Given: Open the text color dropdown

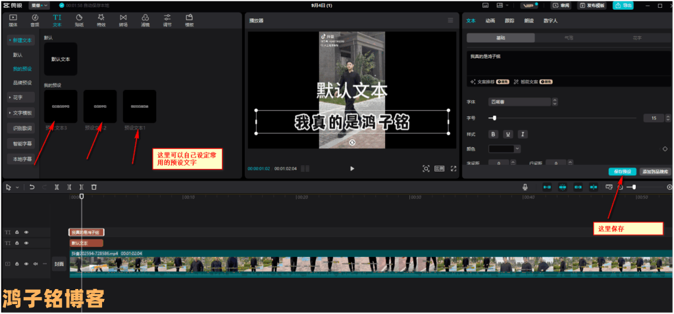Looking at the screenshot, I should tap(504, 149).
